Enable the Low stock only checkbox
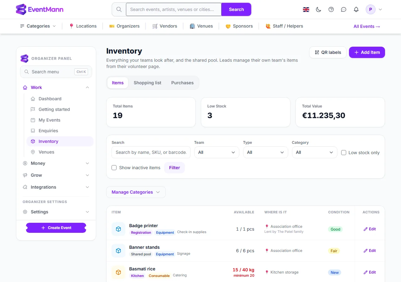 [x=344, y=153]
